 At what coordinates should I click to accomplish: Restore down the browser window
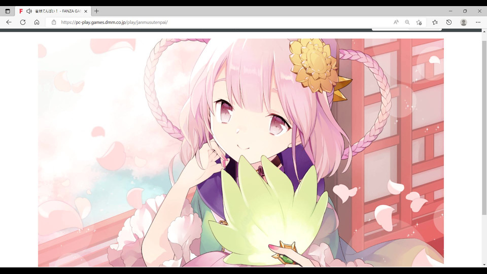[465, 11]
